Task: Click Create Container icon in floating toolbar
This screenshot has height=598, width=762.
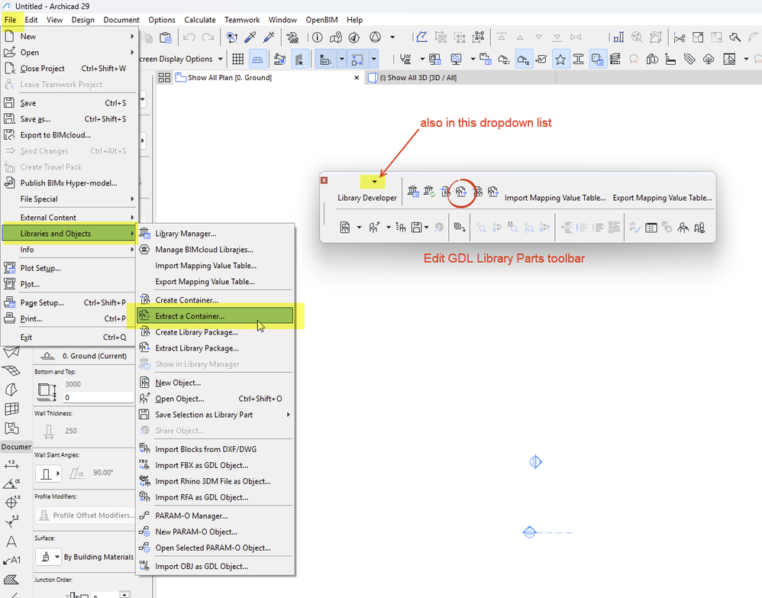Action: [445, 192]
